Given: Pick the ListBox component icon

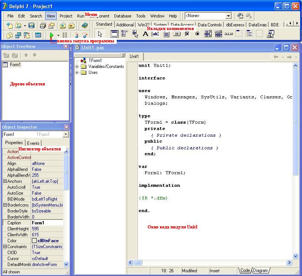Looking at the screenshot, I should pyautogui.click(x=208, y=34).
